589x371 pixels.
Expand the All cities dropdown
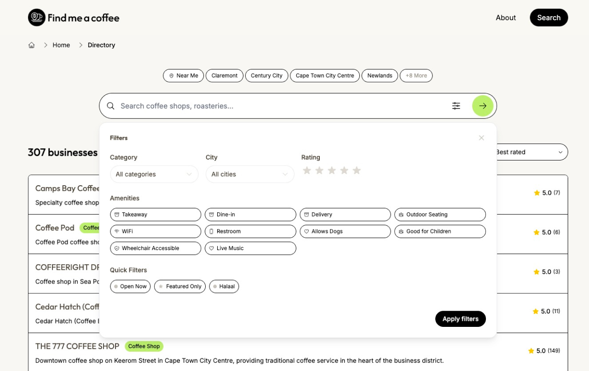(x=250, y=174)
